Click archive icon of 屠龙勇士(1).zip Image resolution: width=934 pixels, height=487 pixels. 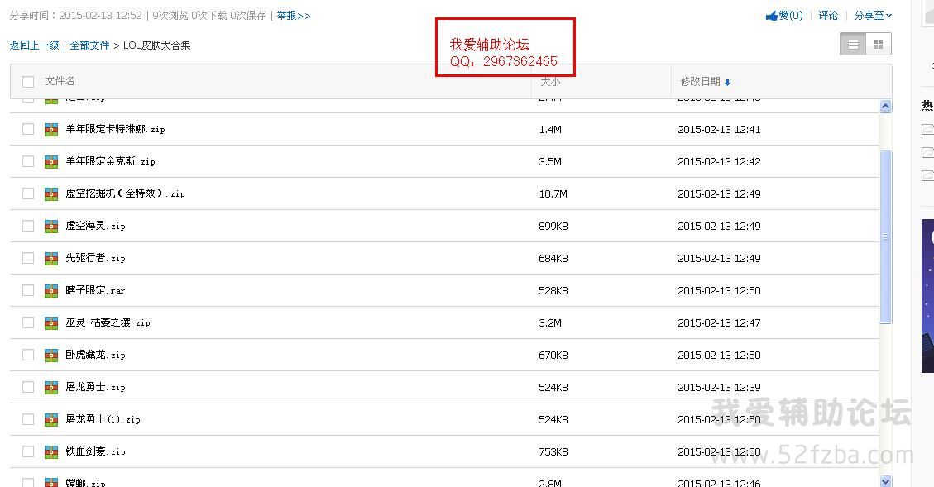tap(51, 419)
